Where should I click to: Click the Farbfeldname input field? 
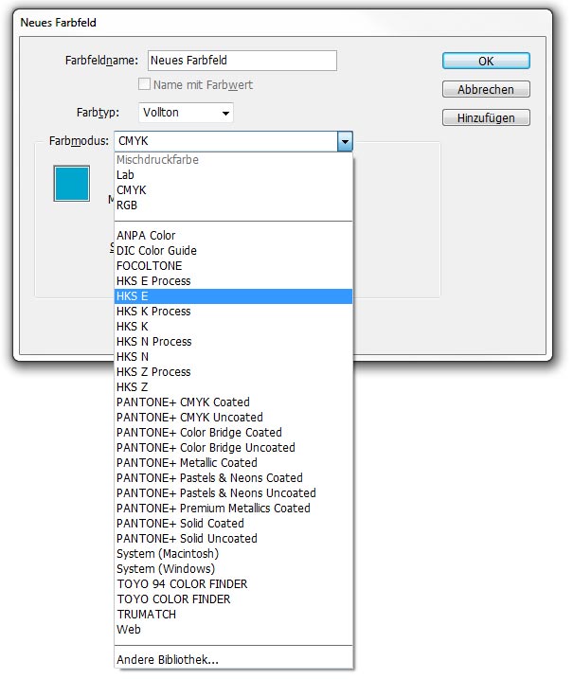tap(242, 61)
